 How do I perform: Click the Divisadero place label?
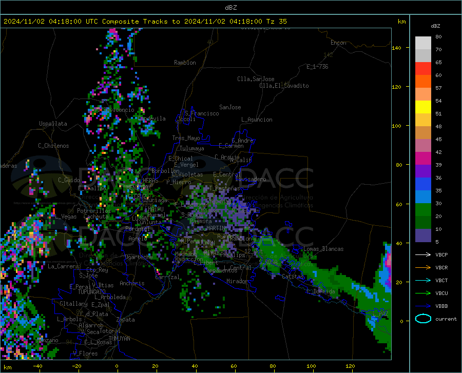pos(251,179)
